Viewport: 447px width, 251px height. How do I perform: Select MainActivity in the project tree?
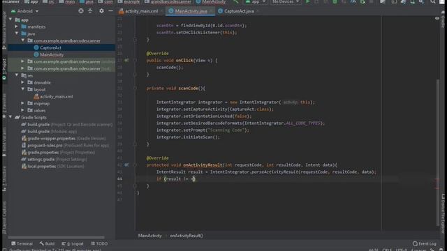click(x=52, y=54)
